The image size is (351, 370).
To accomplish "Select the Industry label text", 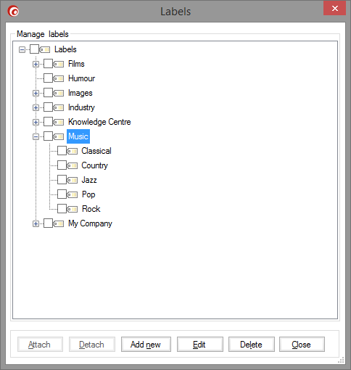I will click(81, 107).
